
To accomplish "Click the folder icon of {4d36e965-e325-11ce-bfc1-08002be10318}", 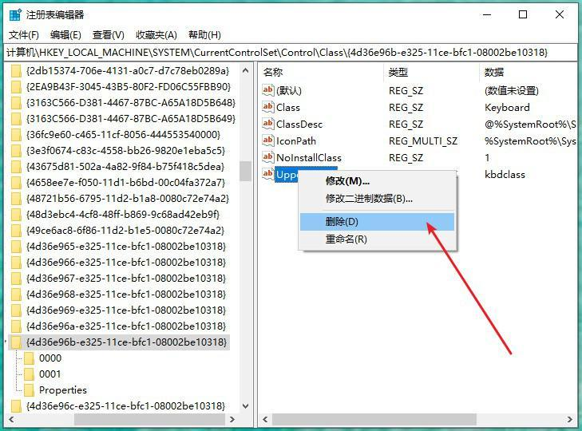I will click(16, 247).
